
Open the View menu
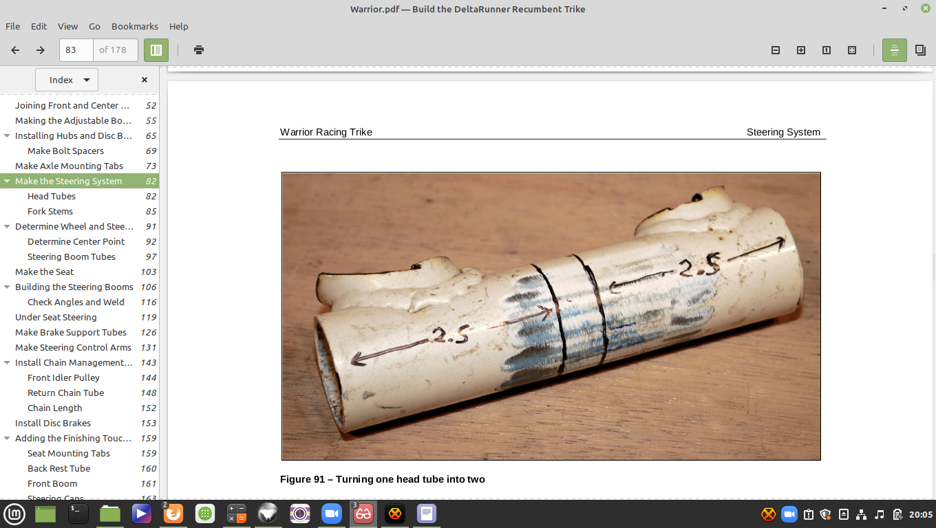pos(67,26)
